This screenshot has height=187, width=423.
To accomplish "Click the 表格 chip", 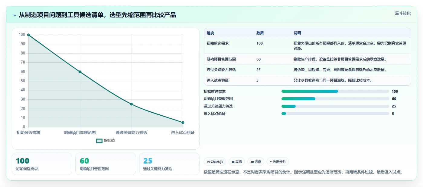I will tap(237, 162).
